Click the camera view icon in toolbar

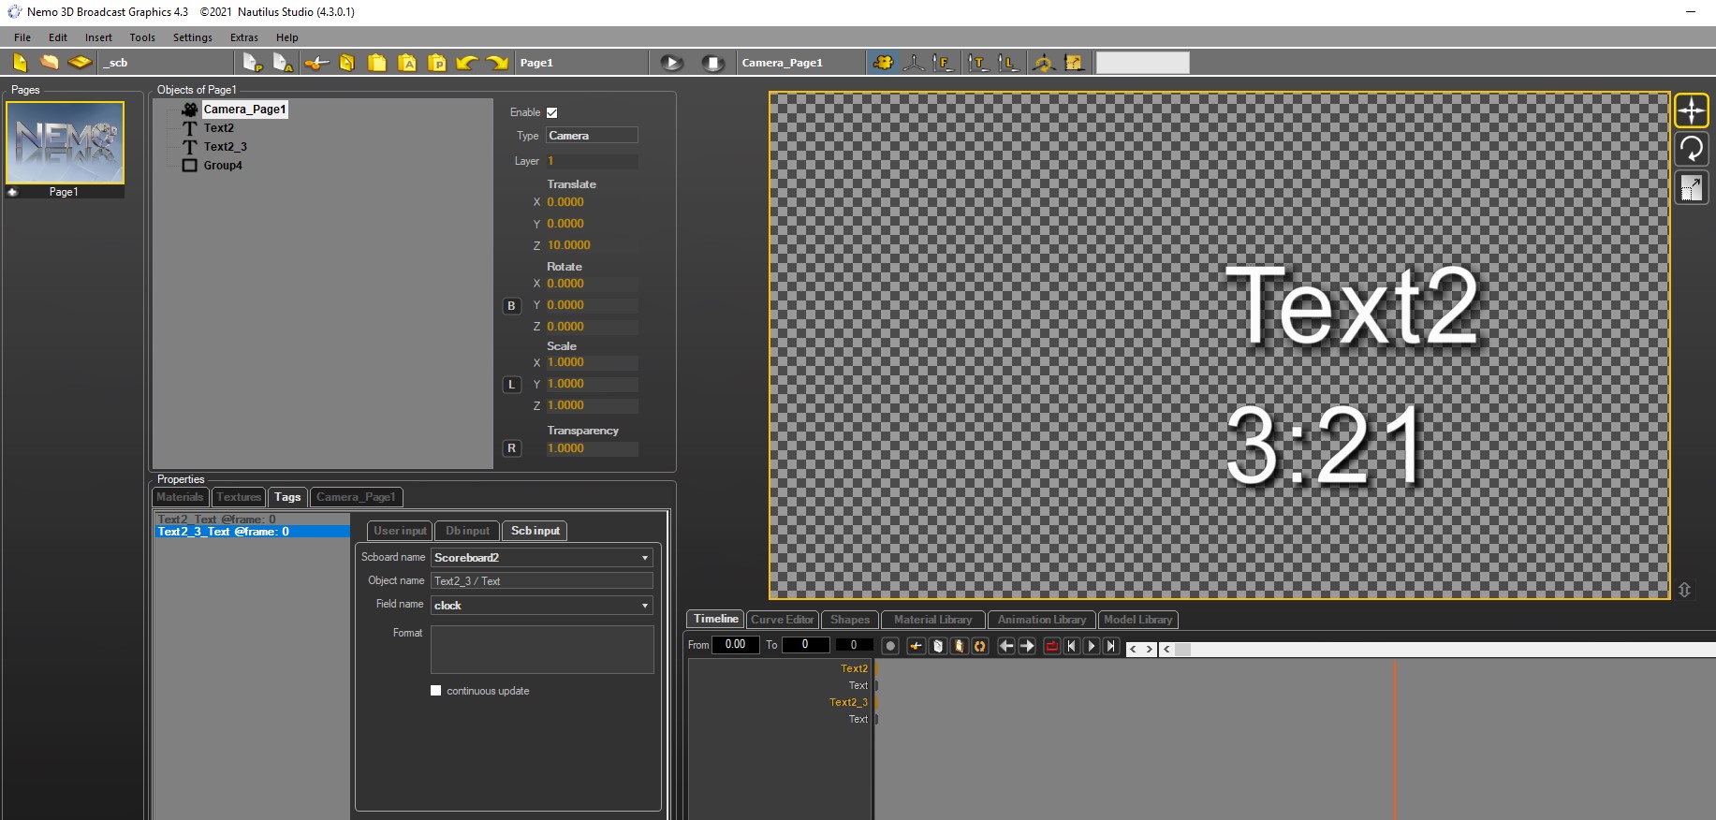(x=882, y=63)
